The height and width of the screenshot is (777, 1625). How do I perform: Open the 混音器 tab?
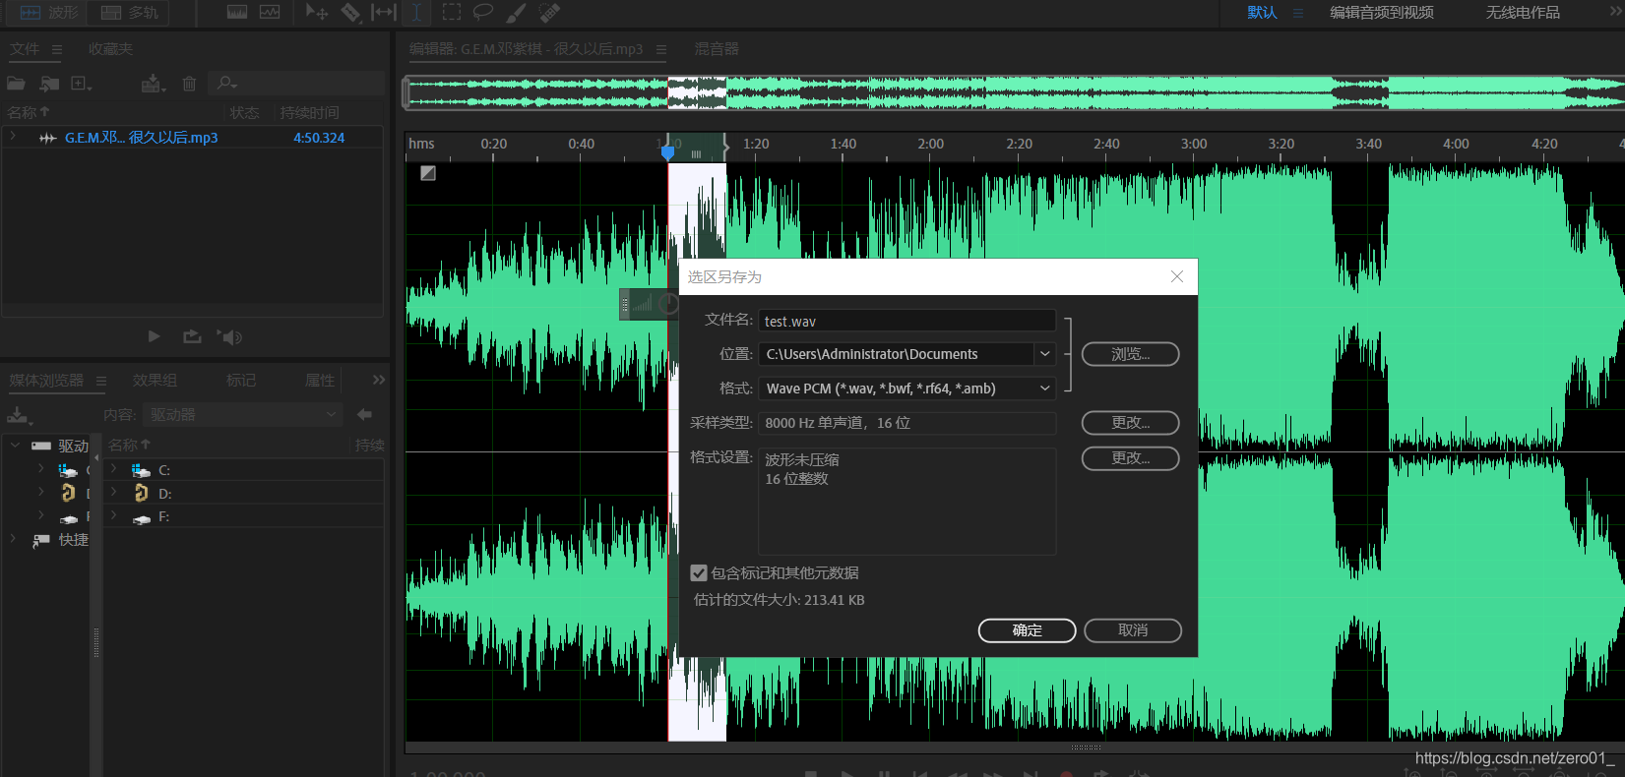point(717,49)
